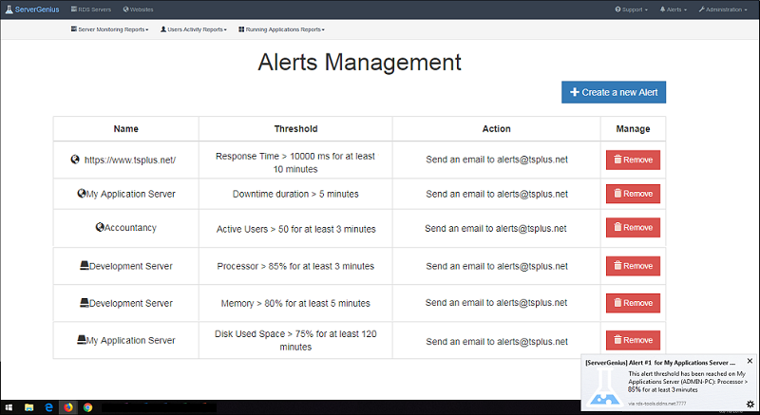Remove the Accountancy active users alert
This screenshot has width=760, height=415.
pyautogui.click(x=633, y=228)
